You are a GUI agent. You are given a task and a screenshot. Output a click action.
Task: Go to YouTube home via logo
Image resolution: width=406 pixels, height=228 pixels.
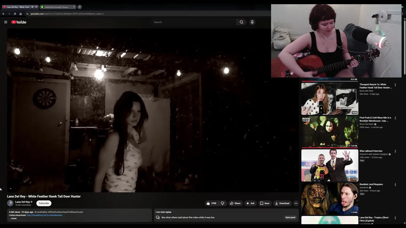[19, 22]
